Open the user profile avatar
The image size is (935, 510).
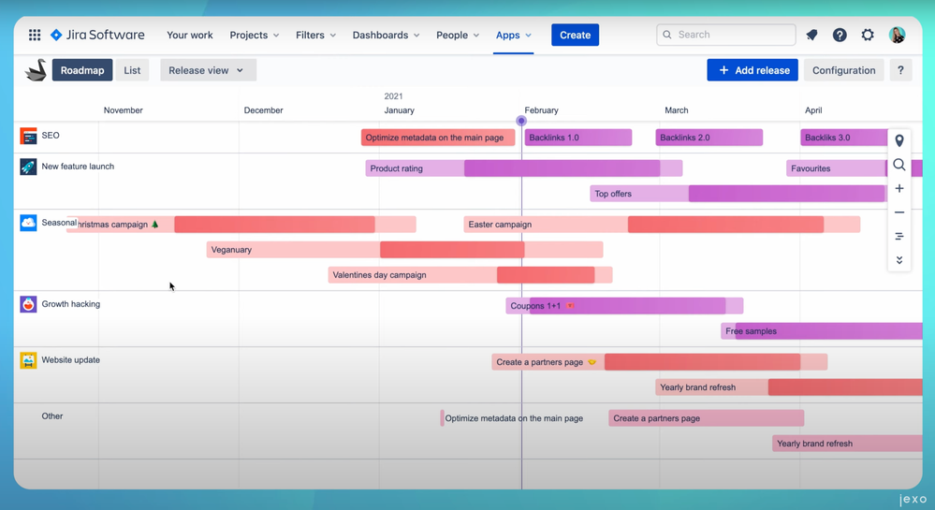pos(897,36)
